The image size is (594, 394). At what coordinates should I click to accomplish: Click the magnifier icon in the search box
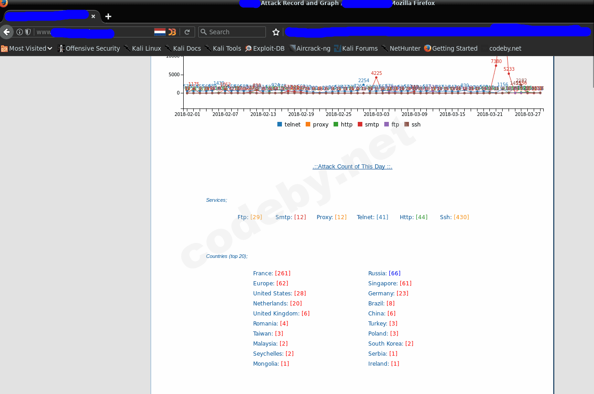click(x=204, y=32)
